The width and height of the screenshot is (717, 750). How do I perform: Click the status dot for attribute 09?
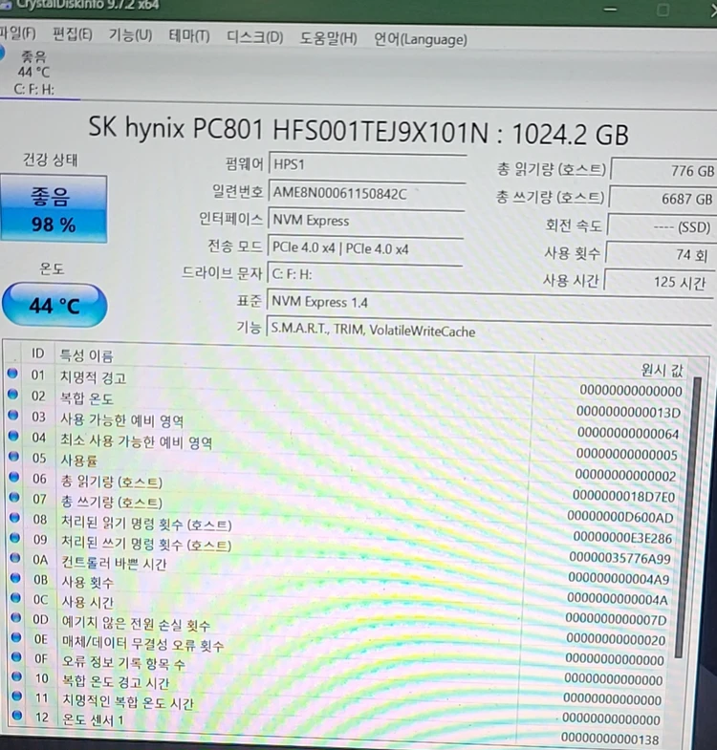(15, 538)
